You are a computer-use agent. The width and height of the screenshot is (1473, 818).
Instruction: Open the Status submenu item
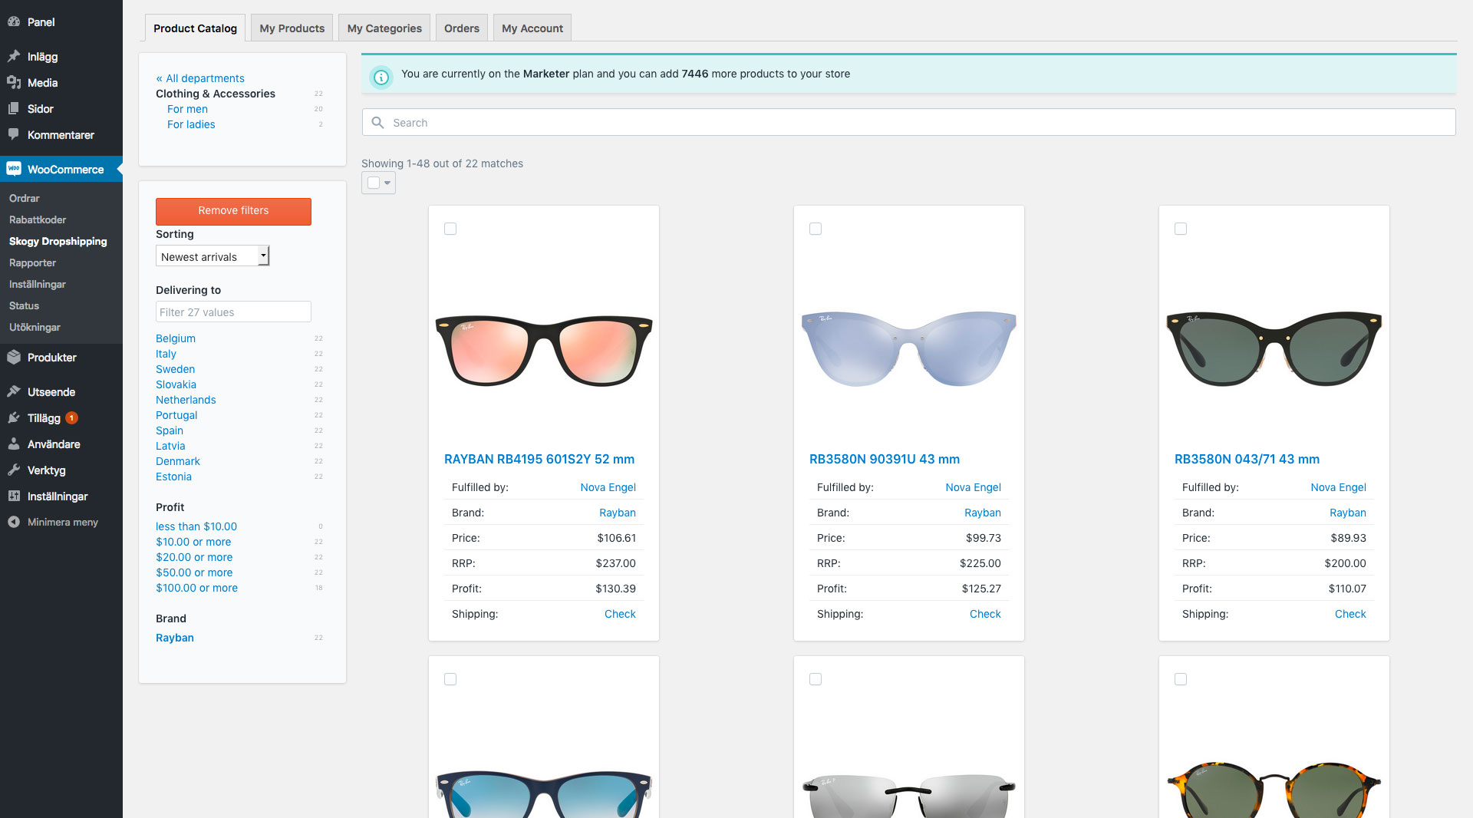coord(24,305)
